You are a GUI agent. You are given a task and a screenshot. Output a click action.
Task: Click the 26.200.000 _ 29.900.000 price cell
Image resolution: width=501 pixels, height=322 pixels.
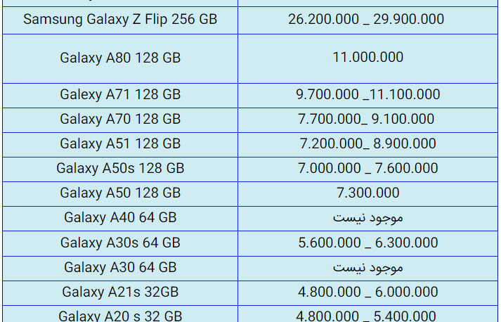coord(367,20)
